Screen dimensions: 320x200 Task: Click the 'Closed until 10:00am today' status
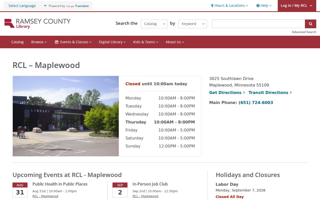[x=156, y=84]
